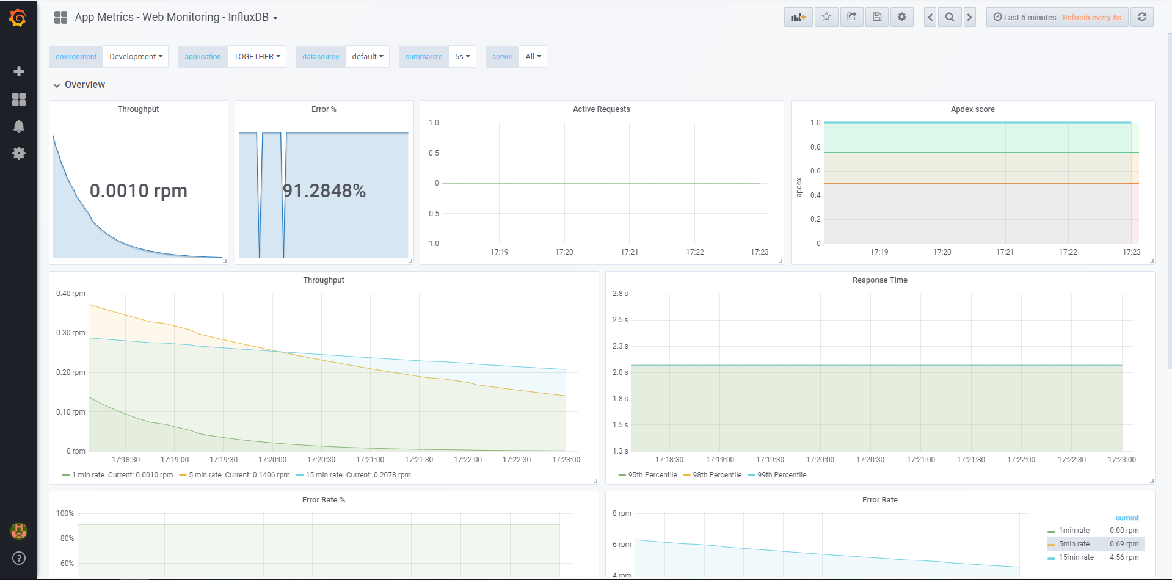This screenshot has width=1172, height=580.
Task: Click the 0.0010 rpm throughput value
Action: (139, 191)
